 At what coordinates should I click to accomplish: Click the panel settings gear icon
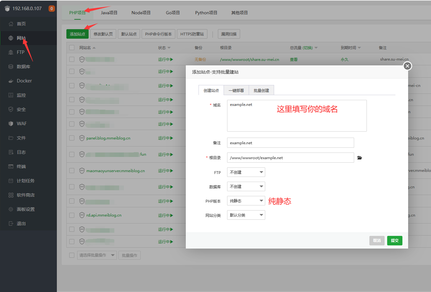click(x=11, y=209)
